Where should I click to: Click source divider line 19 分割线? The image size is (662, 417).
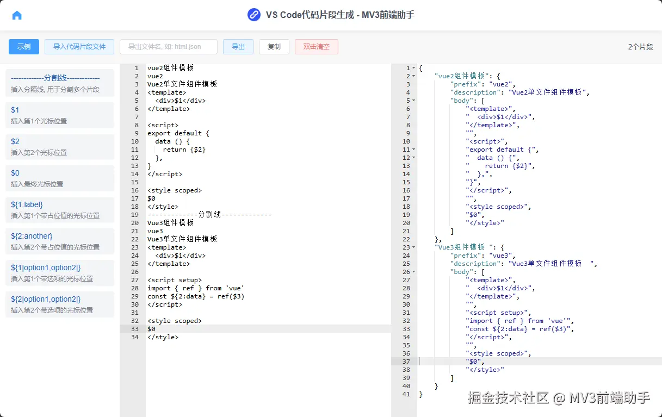point(209,215)
